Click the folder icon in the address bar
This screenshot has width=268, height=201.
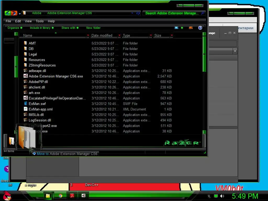24,13
